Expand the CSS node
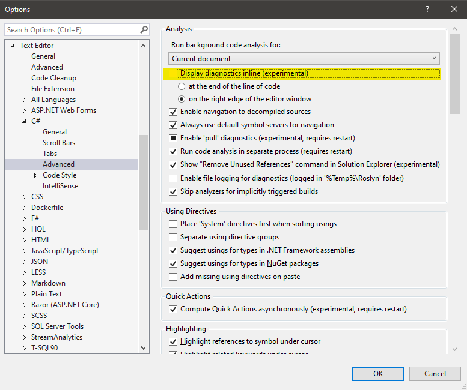Screen dimensions: 467x390 24,197
